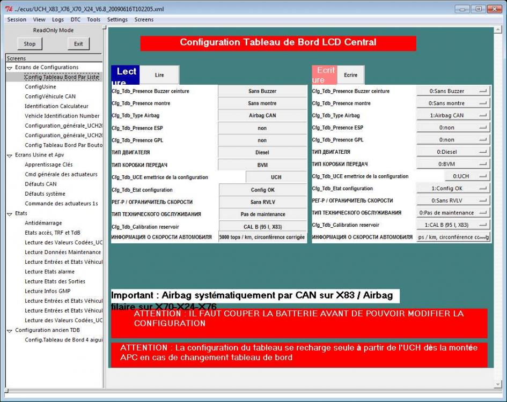Open the Screens menu
Viewport: 507px width, 402px height.
click(144, 19)
